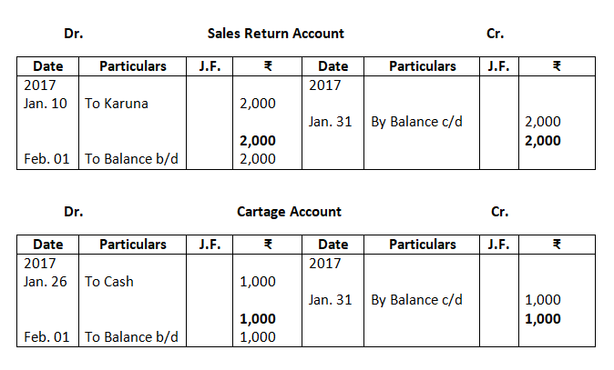Click left Particulars header in Sales Return table
This screenshot has height=370, width=614.
[x=133, y=66]
